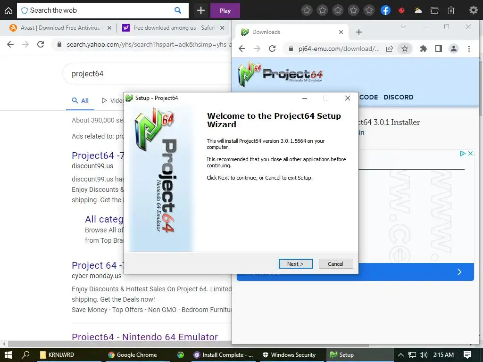
Task: Close the Downloads tab
Action: pos(341,32)
